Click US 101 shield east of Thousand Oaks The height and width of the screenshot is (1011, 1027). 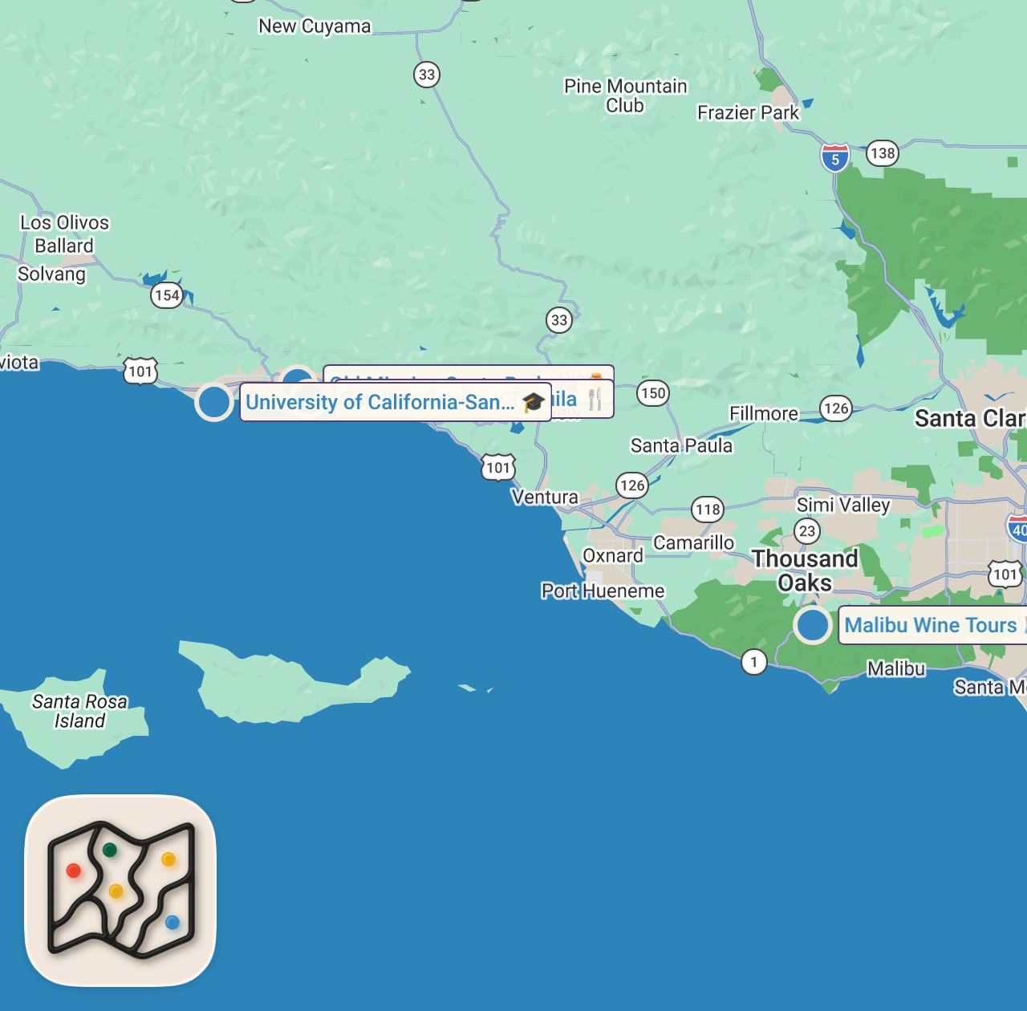coord(1005,574)
